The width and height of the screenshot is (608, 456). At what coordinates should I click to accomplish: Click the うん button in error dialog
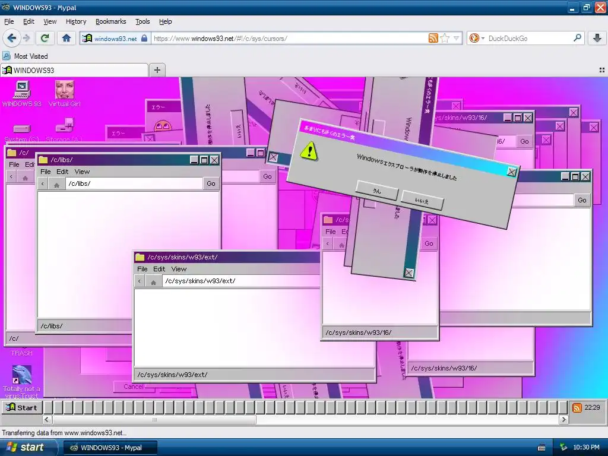[377, 191]
